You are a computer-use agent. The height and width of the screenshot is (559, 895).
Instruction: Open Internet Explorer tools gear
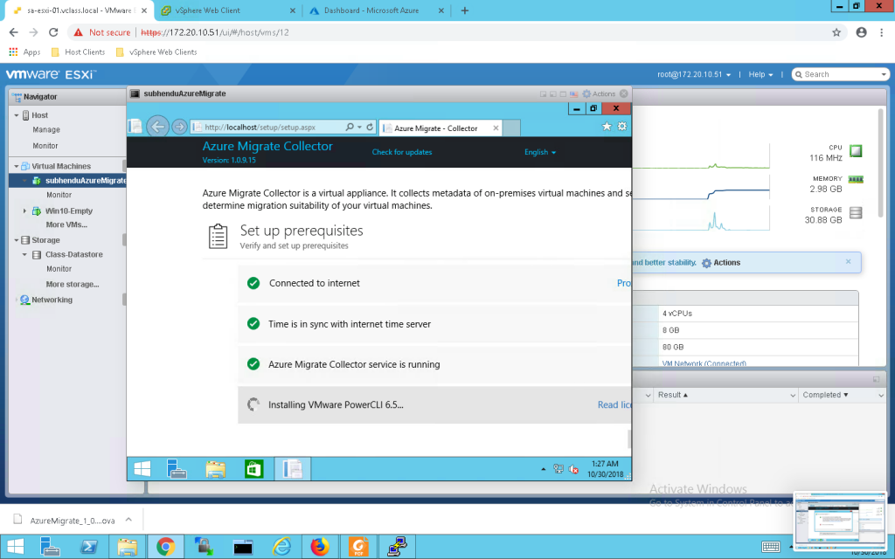[x=622, y=127]
